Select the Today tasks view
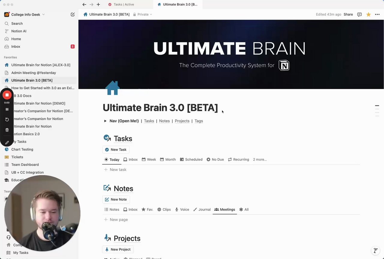The width and height of the screenshot is (384, 259). click(x=112, y=160)
